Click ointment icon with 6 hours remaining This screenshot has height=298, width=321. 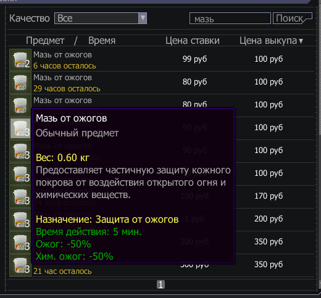pos(20,60)
